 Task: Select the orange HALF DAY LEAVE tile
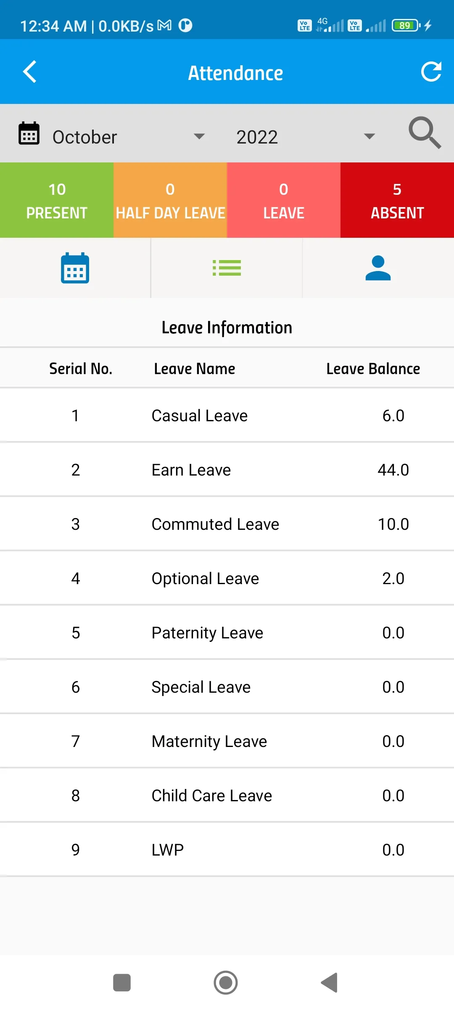pos(170,200)
